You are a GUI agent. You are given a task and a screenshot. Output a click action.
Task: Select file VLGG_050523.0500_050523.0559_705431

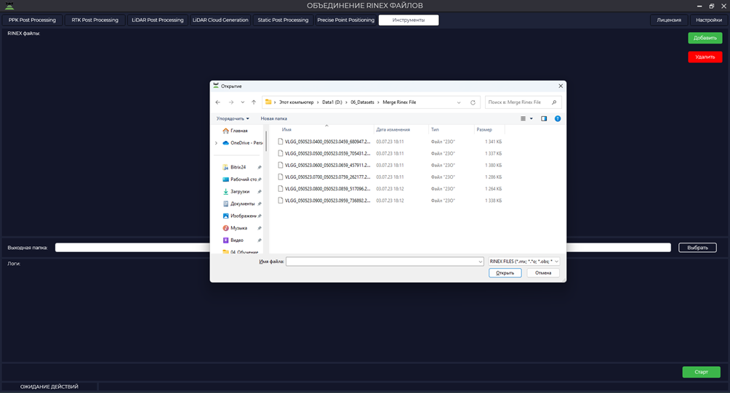(x=327, y=153)
